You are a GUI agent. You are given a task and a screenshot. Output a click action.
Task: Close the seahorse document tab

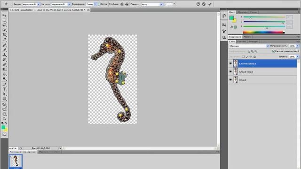pyautogui.click(x=88, y=10)
